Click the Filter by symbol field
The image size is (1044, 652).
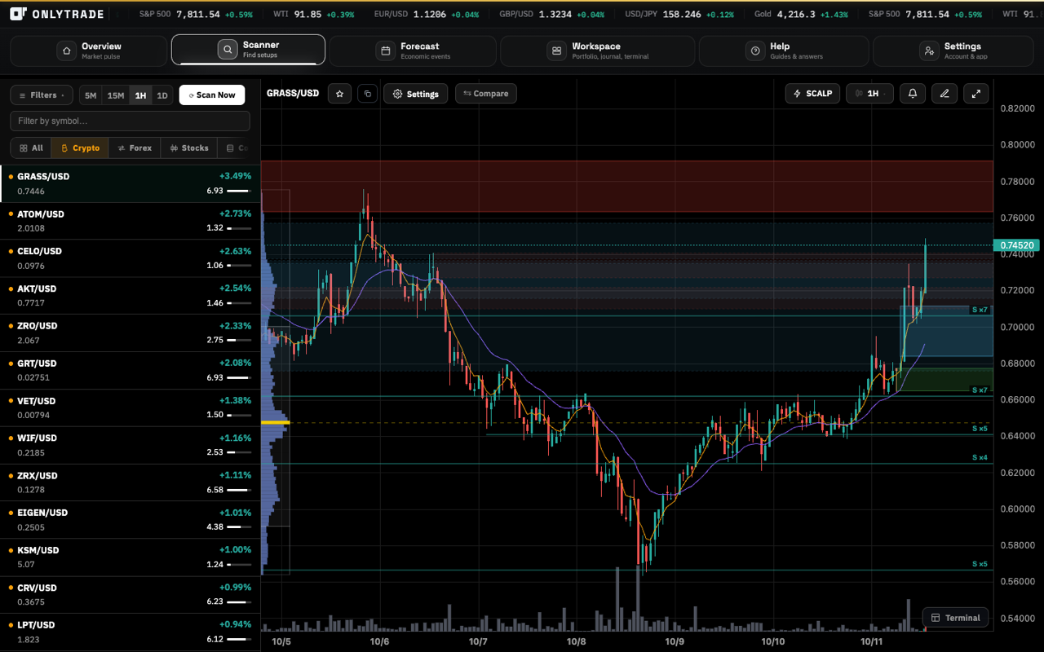click(x=130, y=121)
